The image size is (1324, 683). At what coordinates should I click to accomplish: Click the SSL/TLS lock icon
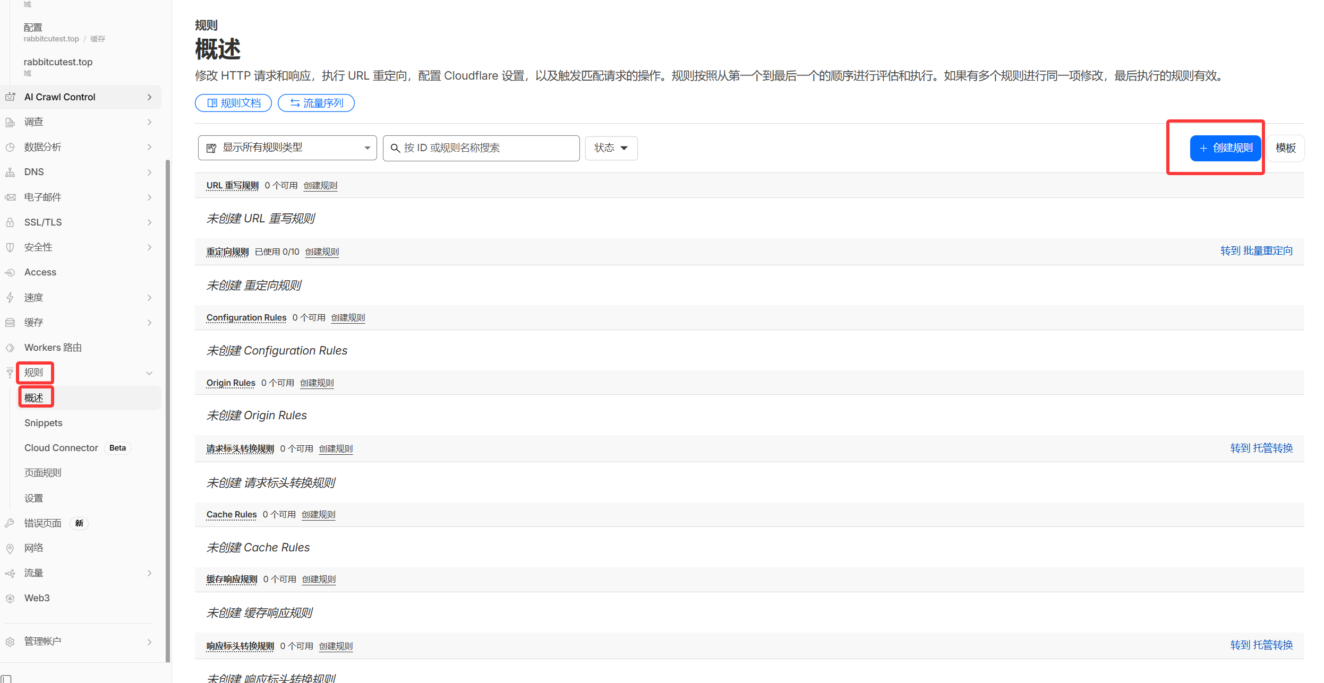click(10, 222)
